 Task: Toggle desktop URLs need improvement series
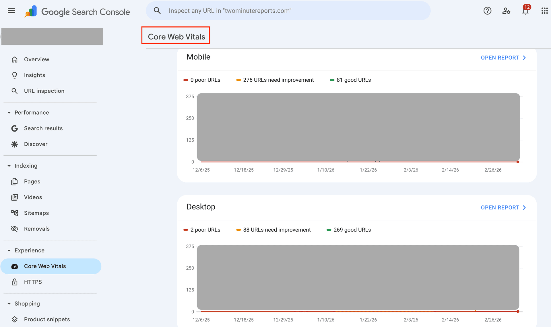tap(273, 230)
